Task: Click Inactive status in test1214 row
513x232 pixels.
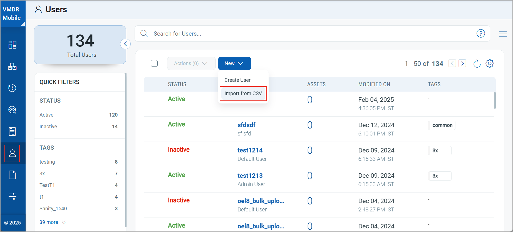Action: click(179, 150)
